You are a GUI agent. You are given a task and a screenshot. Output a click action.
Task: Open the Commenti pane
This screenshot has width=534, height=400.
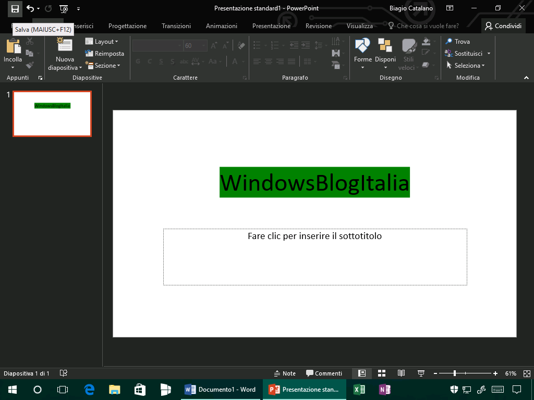[x=324, y=373]
